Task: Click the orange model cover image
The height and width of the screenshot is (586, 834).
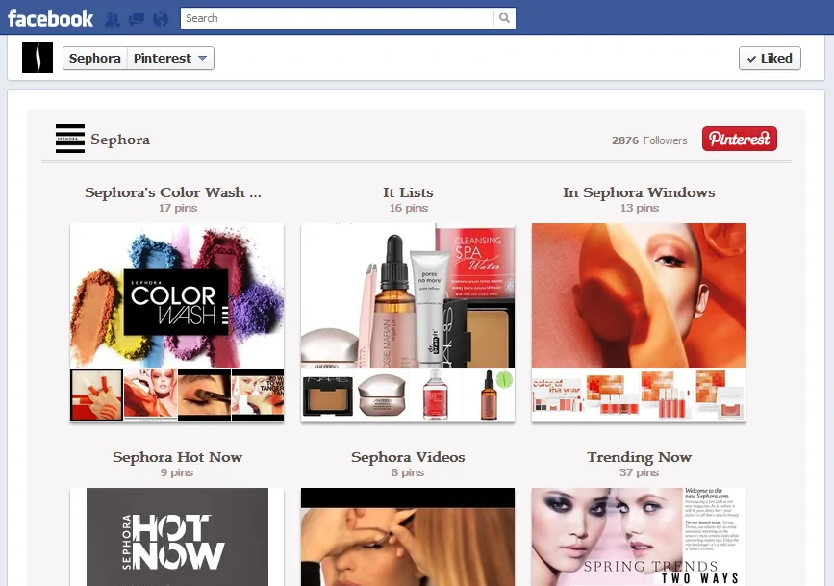Action: pyautogui.click(x=639, y=295)
